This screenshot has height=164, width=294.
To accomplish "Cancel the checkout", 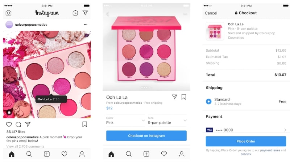I will tap(211, 13).
